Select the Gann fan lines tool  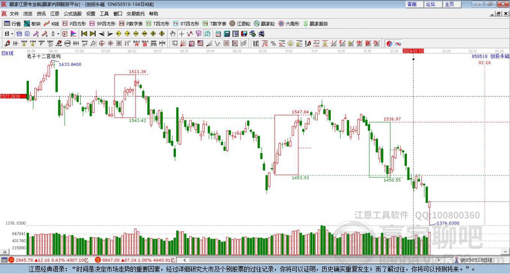pyautogui.click(x=183, y=43)
